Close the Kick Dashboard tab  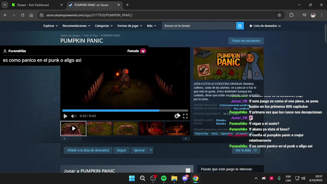pyautogui.click(x=61, y=5)
